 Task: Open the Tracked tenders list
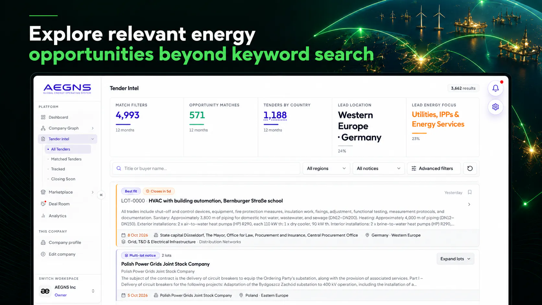point(58,169)
